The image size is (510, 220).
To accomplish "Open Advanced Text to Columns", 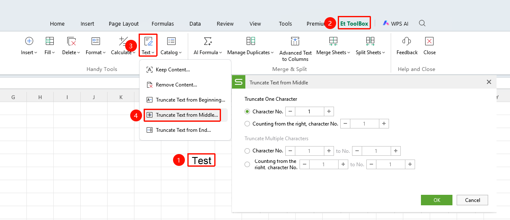I will click(x=295, y=48).
